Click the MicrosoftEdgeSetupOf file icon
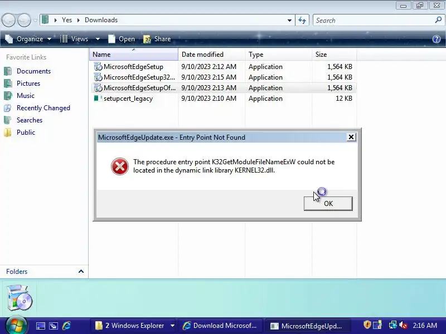446x334 pixels. tap(98, 88)
